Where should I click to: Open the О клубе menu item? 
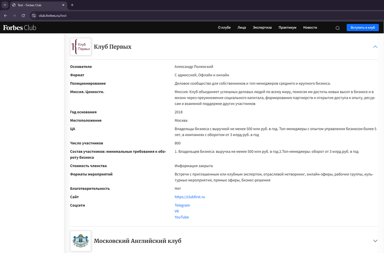tap(224, 28)
